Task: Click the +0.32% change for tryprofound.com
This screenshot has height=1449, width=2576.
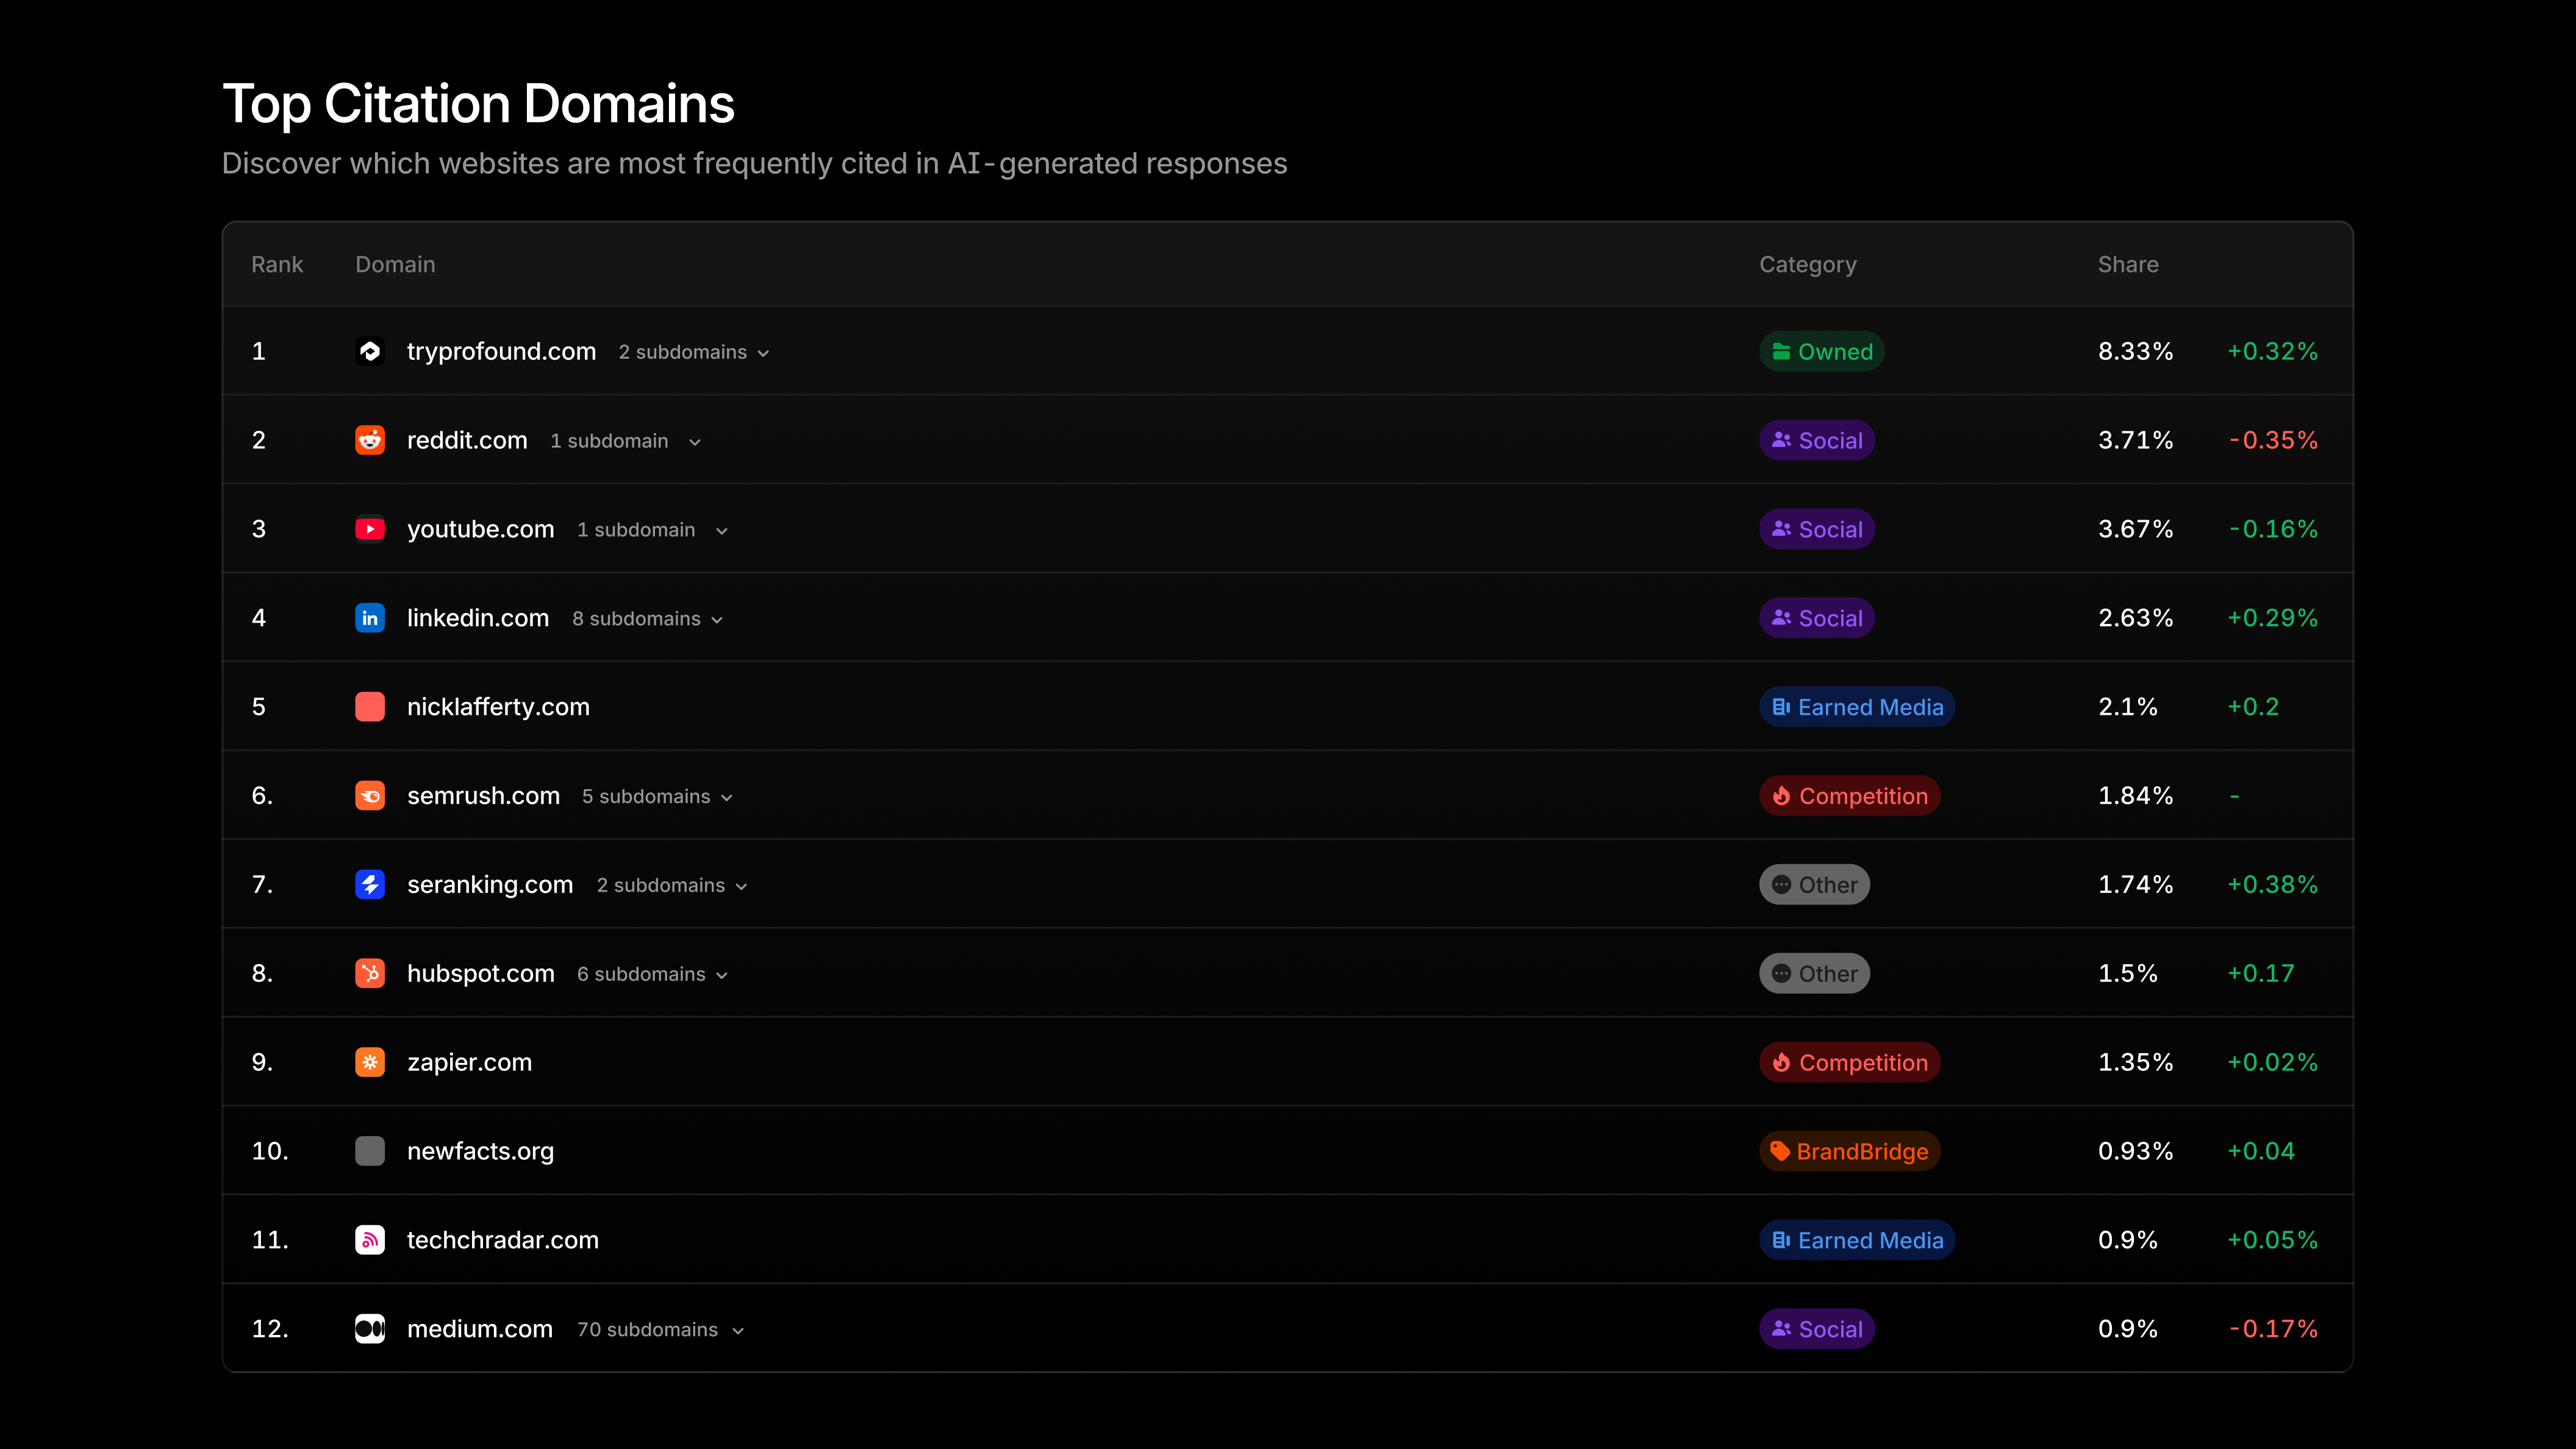Action: pos(2272,351)
